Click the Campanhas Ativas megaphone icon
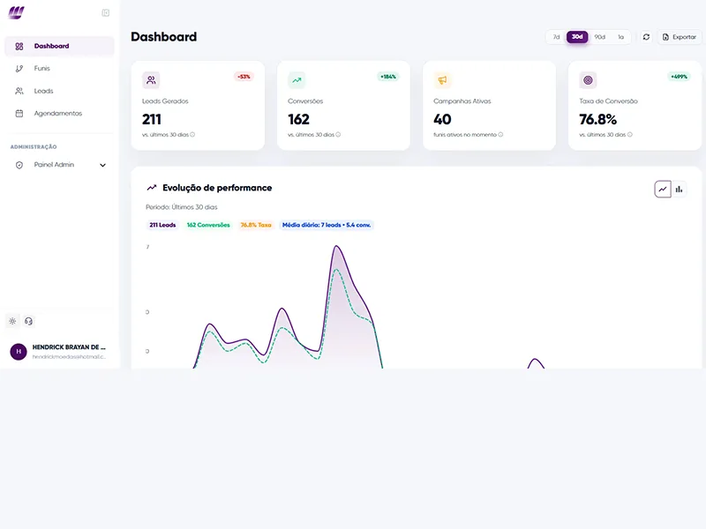The width and height of the screenshot is (706, 529). 442,80
